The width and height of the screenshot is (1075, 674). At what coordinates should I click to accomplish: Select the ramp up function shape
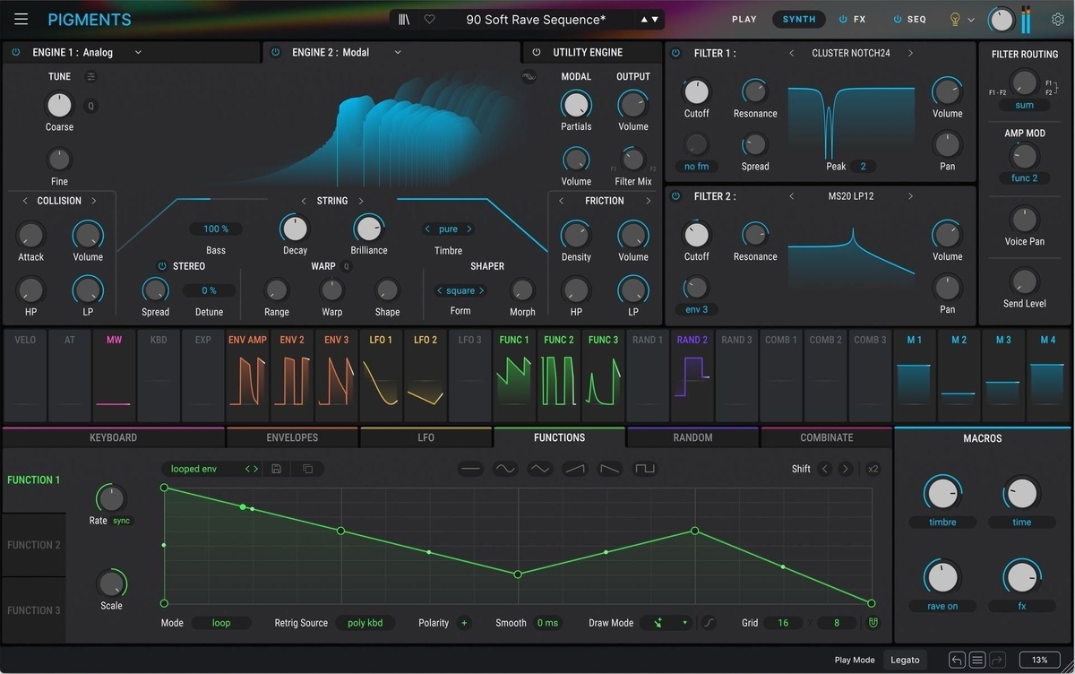coord(575,469)
